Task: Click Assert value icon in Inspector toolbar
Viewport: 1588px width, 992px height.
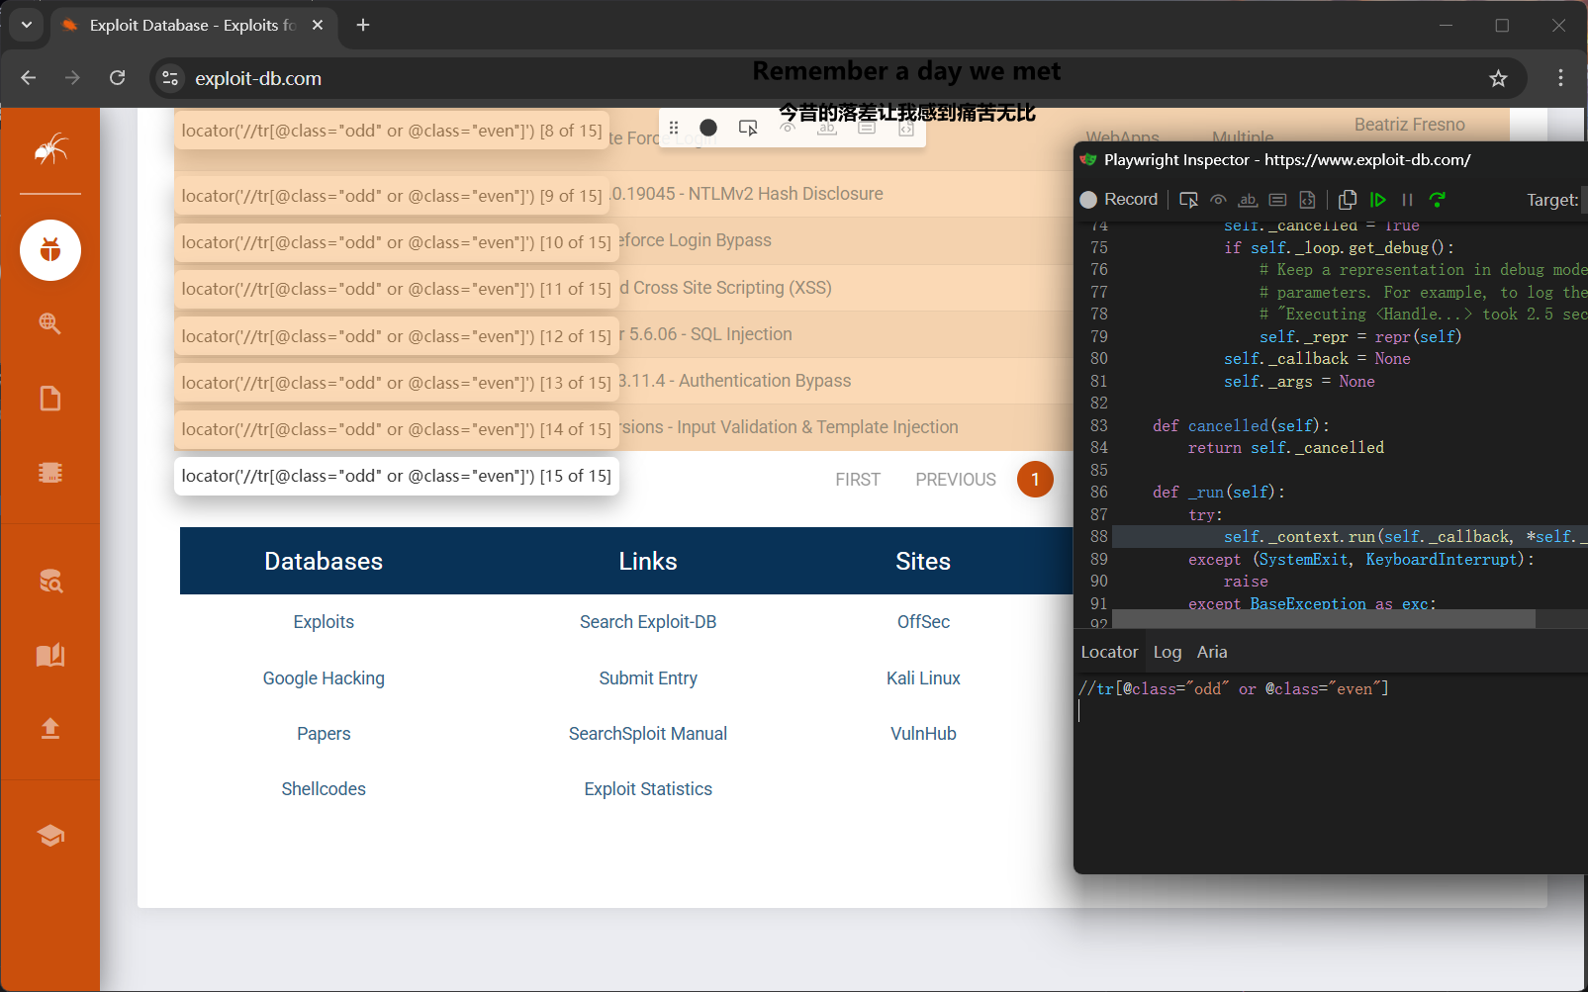Action: 1277,200
